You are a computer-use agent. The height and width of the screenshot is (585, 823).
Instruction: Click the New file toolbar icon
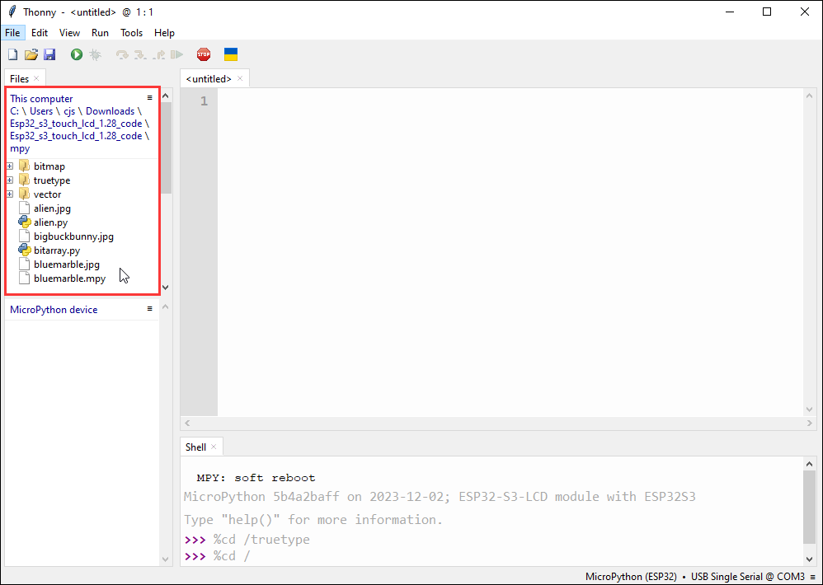(x=12, y=54)
